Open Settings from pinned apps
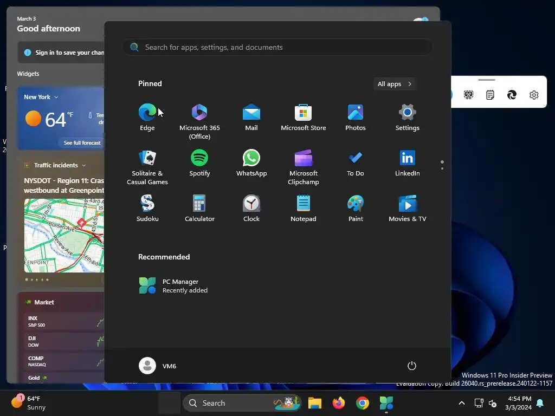This screenshot has width=555, height=416. click(408, 118)
